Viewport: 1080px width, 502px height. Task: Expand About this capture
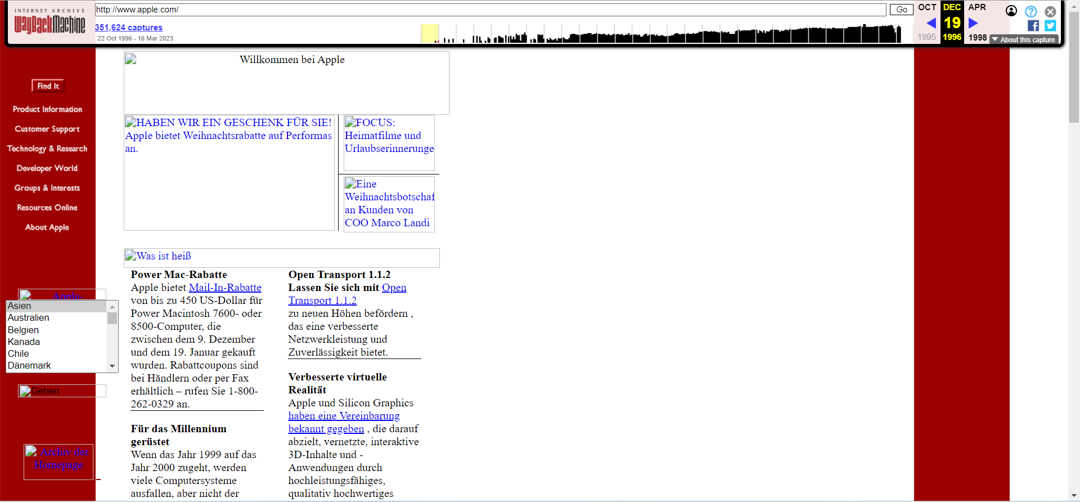pyautogui.click(x=1024, y=39)
